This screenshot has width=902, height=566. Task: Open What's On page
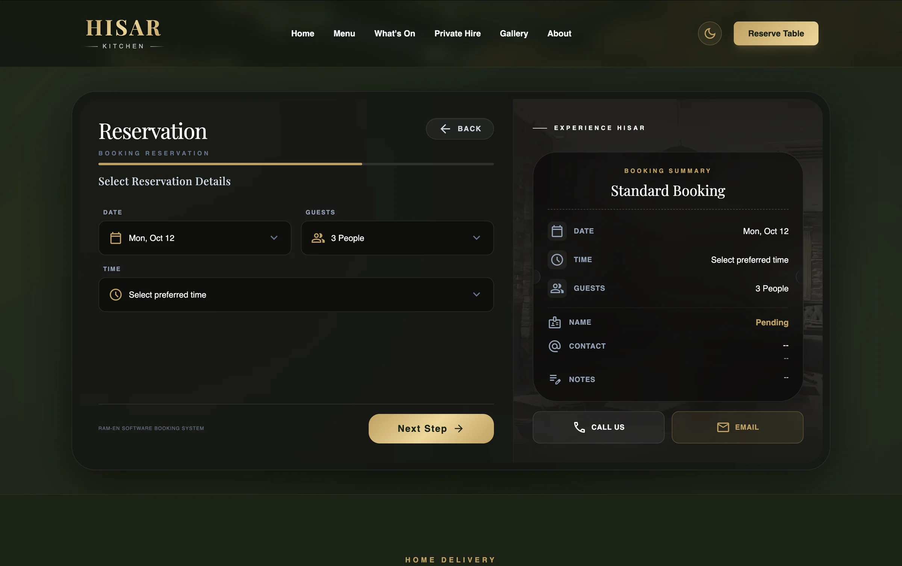(395, 33)
